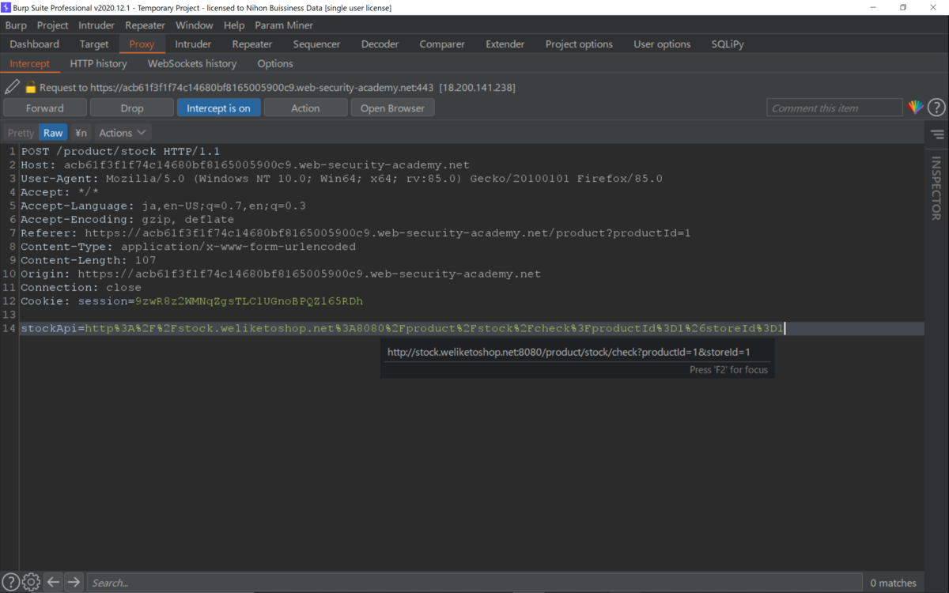Open the rainbow highlight color picker

click(915, 108)
